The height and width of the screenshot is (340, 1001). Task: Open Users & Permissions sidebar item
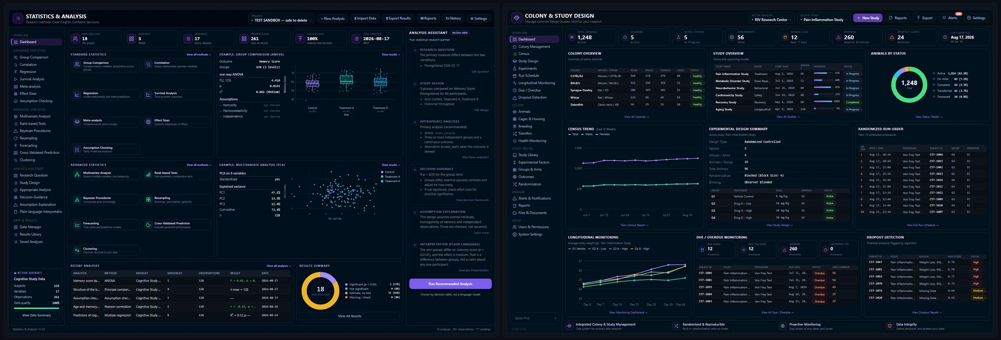533,227
